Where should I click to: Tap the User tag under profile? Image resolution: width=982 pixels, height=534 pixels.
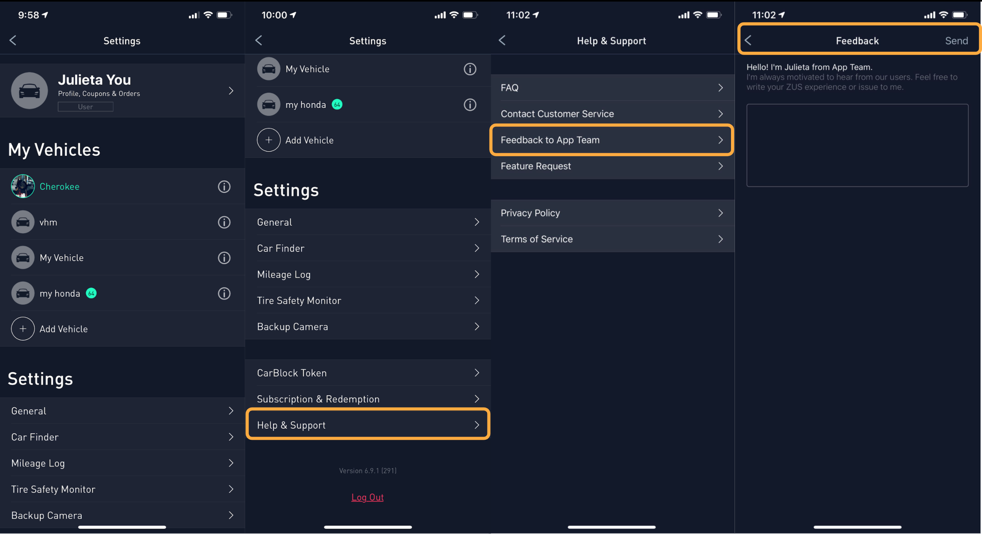click(86, 107)
